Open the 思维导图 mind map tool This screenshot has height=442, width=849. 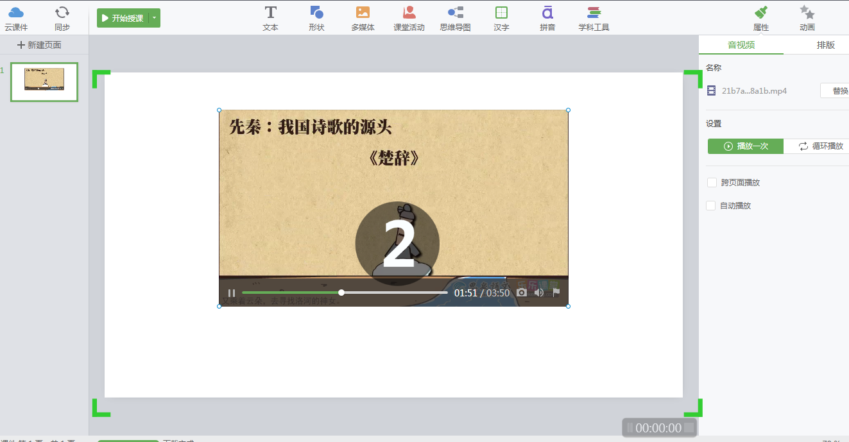(x=456, y=18)
